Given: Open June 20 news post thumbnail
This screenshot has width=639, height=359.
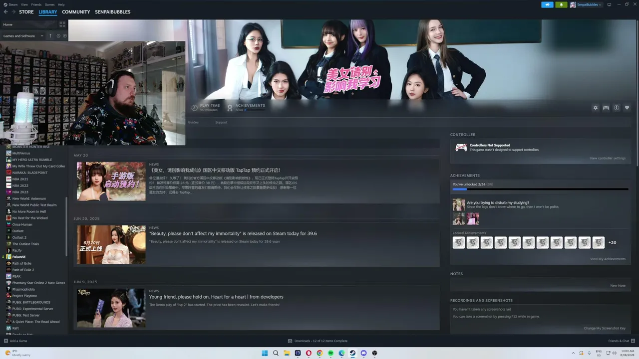Looking at the screenshot, I should [111, 244].
